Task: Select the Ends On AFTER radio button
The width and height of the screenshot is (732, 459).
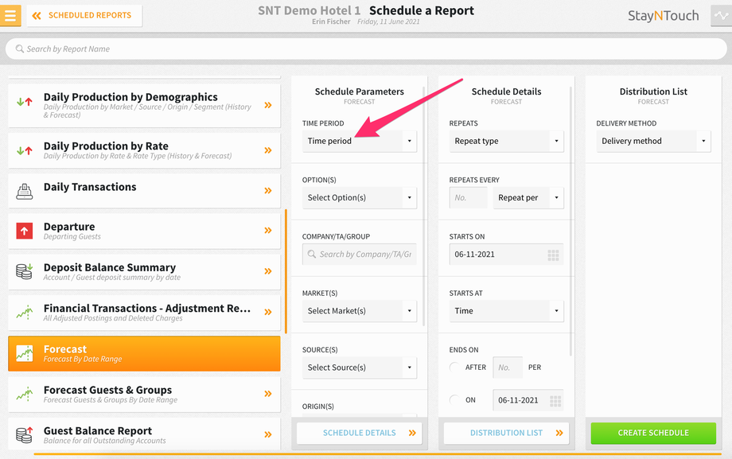Action: point(454,367)
